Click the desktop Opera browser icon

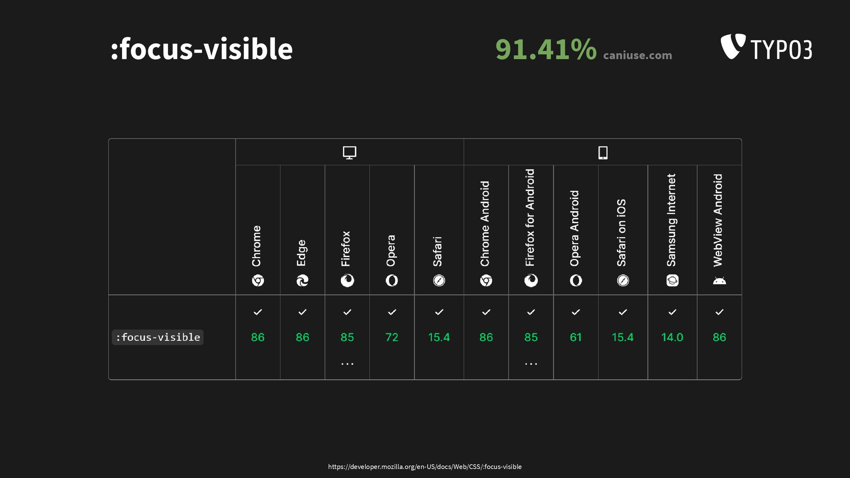click(x=392, y=281)
